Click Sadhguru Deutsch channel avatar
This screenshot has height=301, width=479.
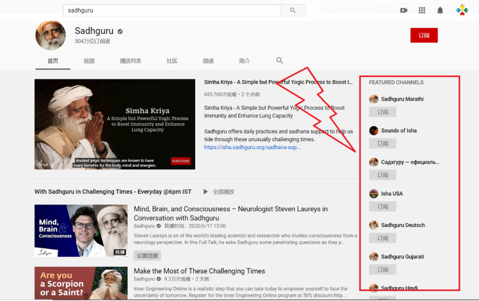click(374, 225)
